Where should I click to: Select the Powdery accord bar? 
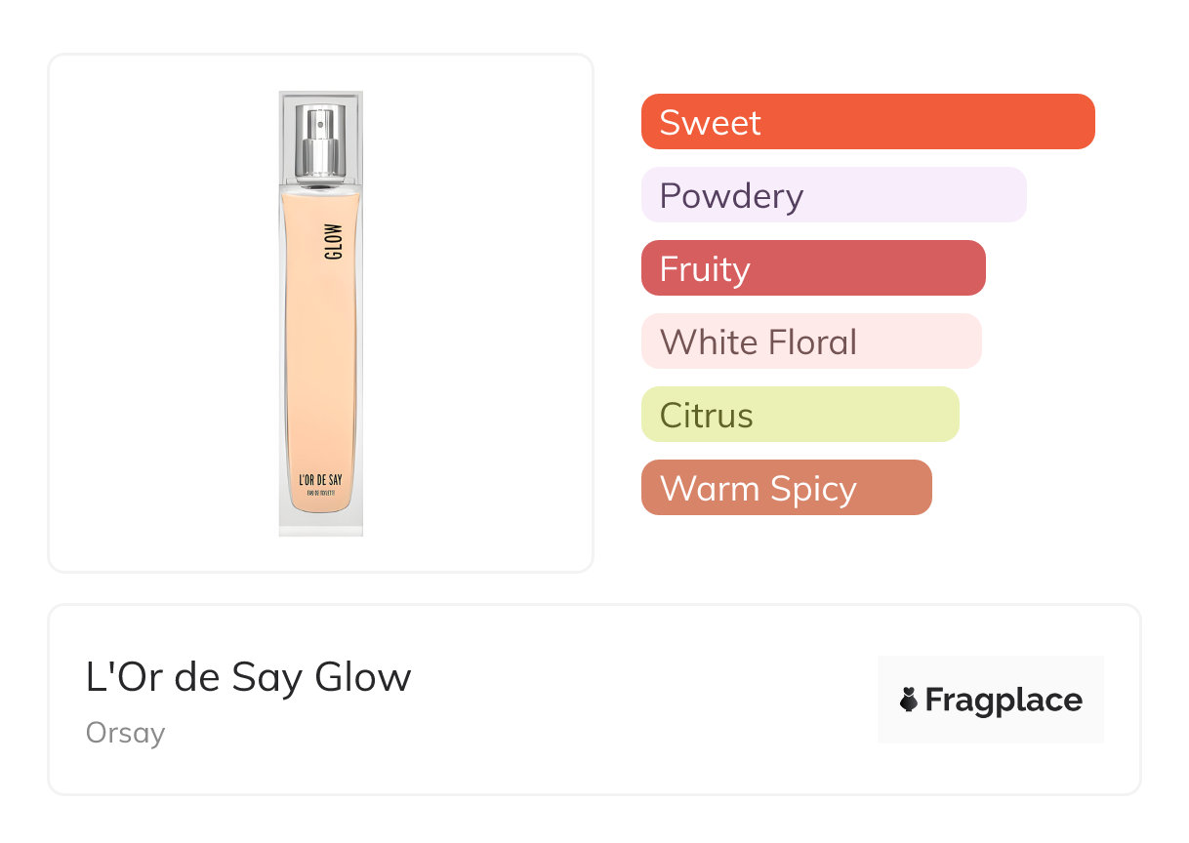coord(833,195)
